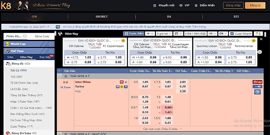Open the Bảng Cược tab
Viewport: 270px width, 135px height.
[x=42, y=36]
